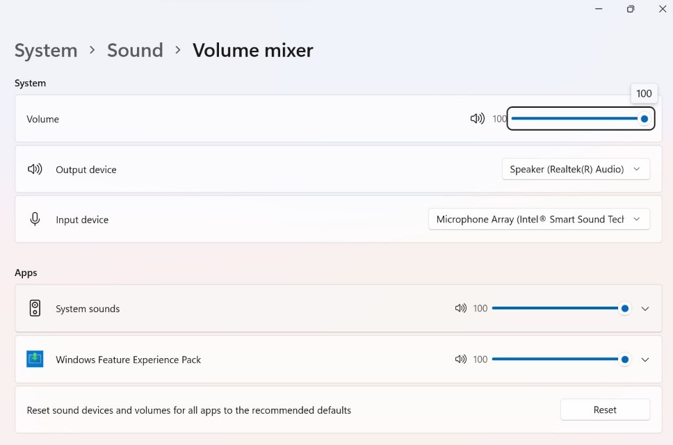Mute Windows Feature Experience Pack speaker icon
This screenshot has height=445, width=673.
[460, 359]
